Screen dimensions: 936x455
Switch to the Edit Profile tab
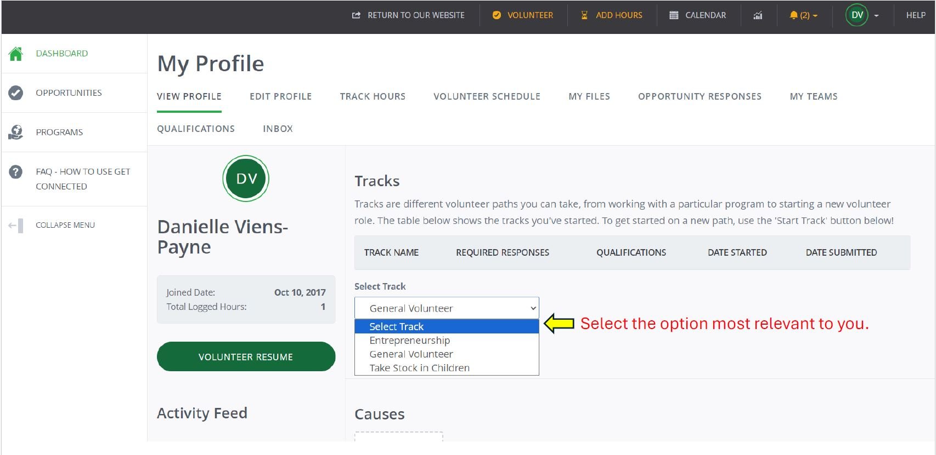coord(280,96)
